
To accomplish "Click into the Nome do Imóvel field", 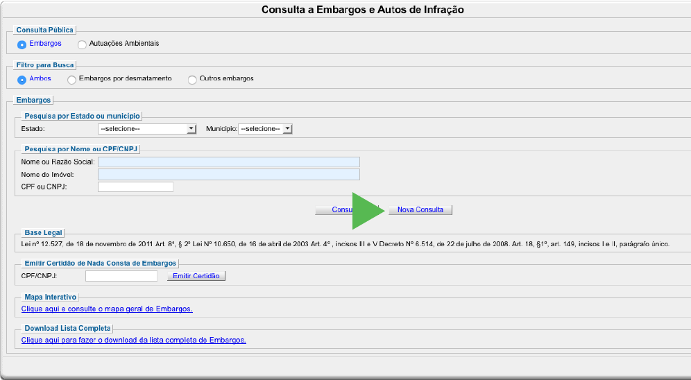I will (x=229, y=175).
